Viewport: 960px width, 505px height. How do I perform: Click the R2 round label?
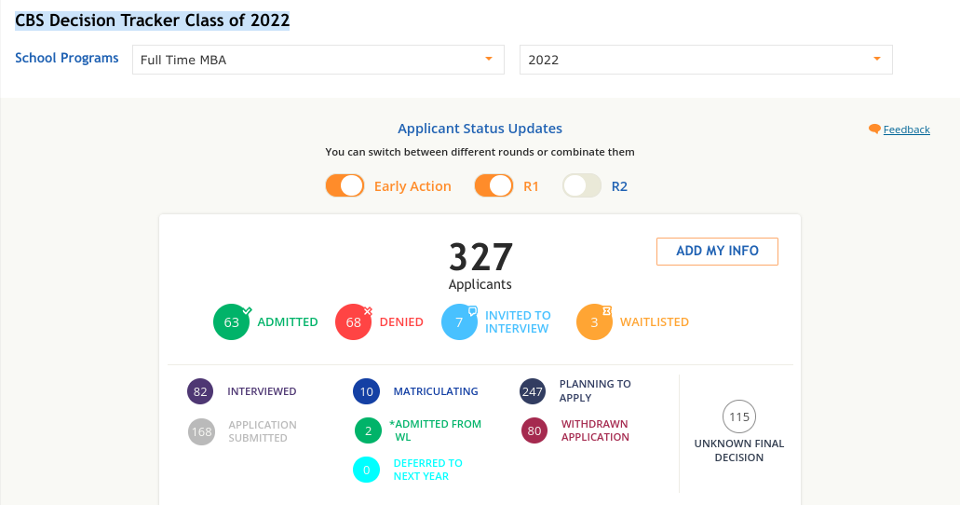coord(619,186)
